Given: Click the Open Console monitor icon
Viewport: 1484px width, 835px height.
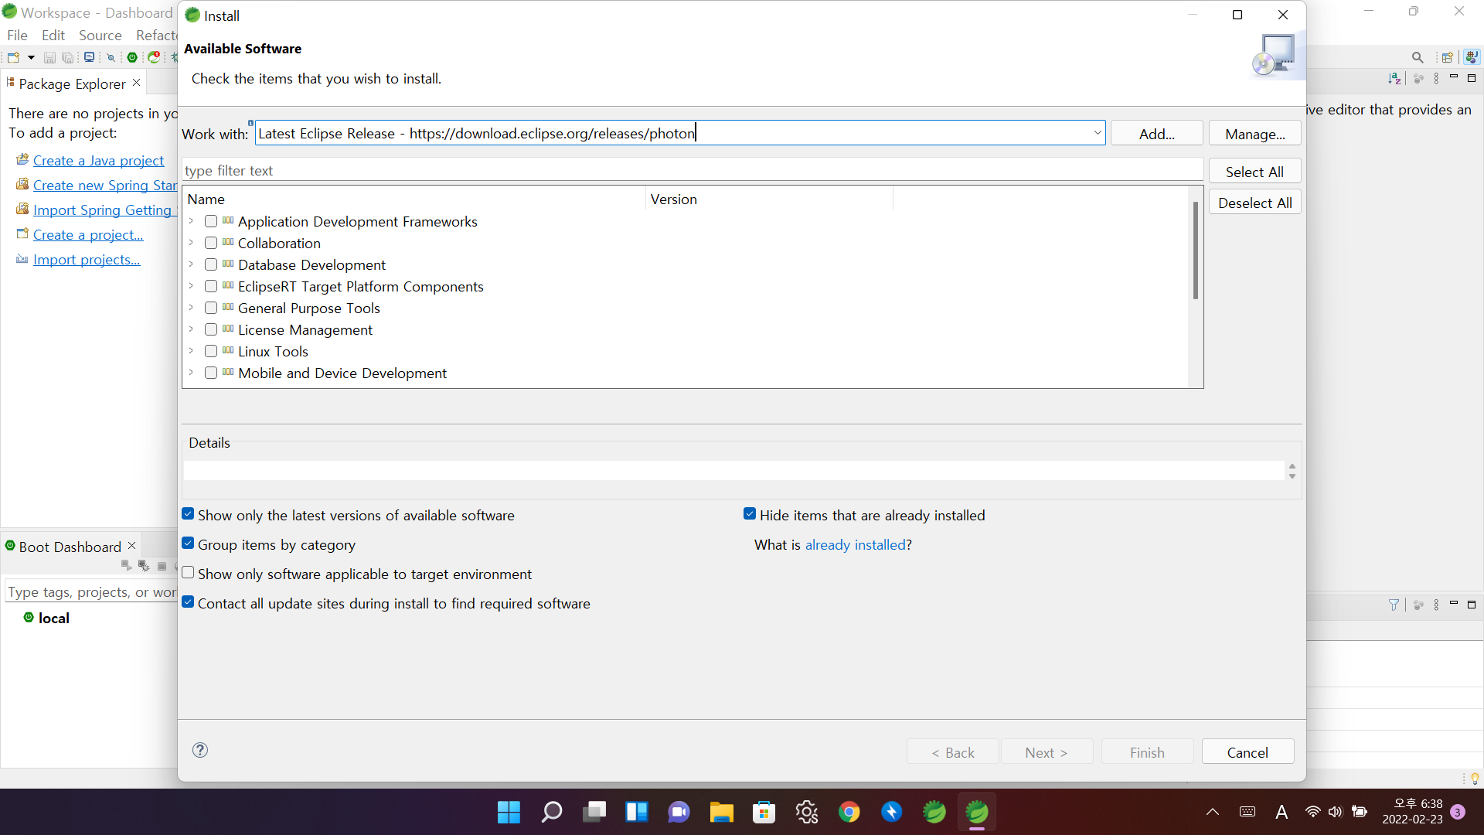Looking at the screenshot, I should pos(90,57).
